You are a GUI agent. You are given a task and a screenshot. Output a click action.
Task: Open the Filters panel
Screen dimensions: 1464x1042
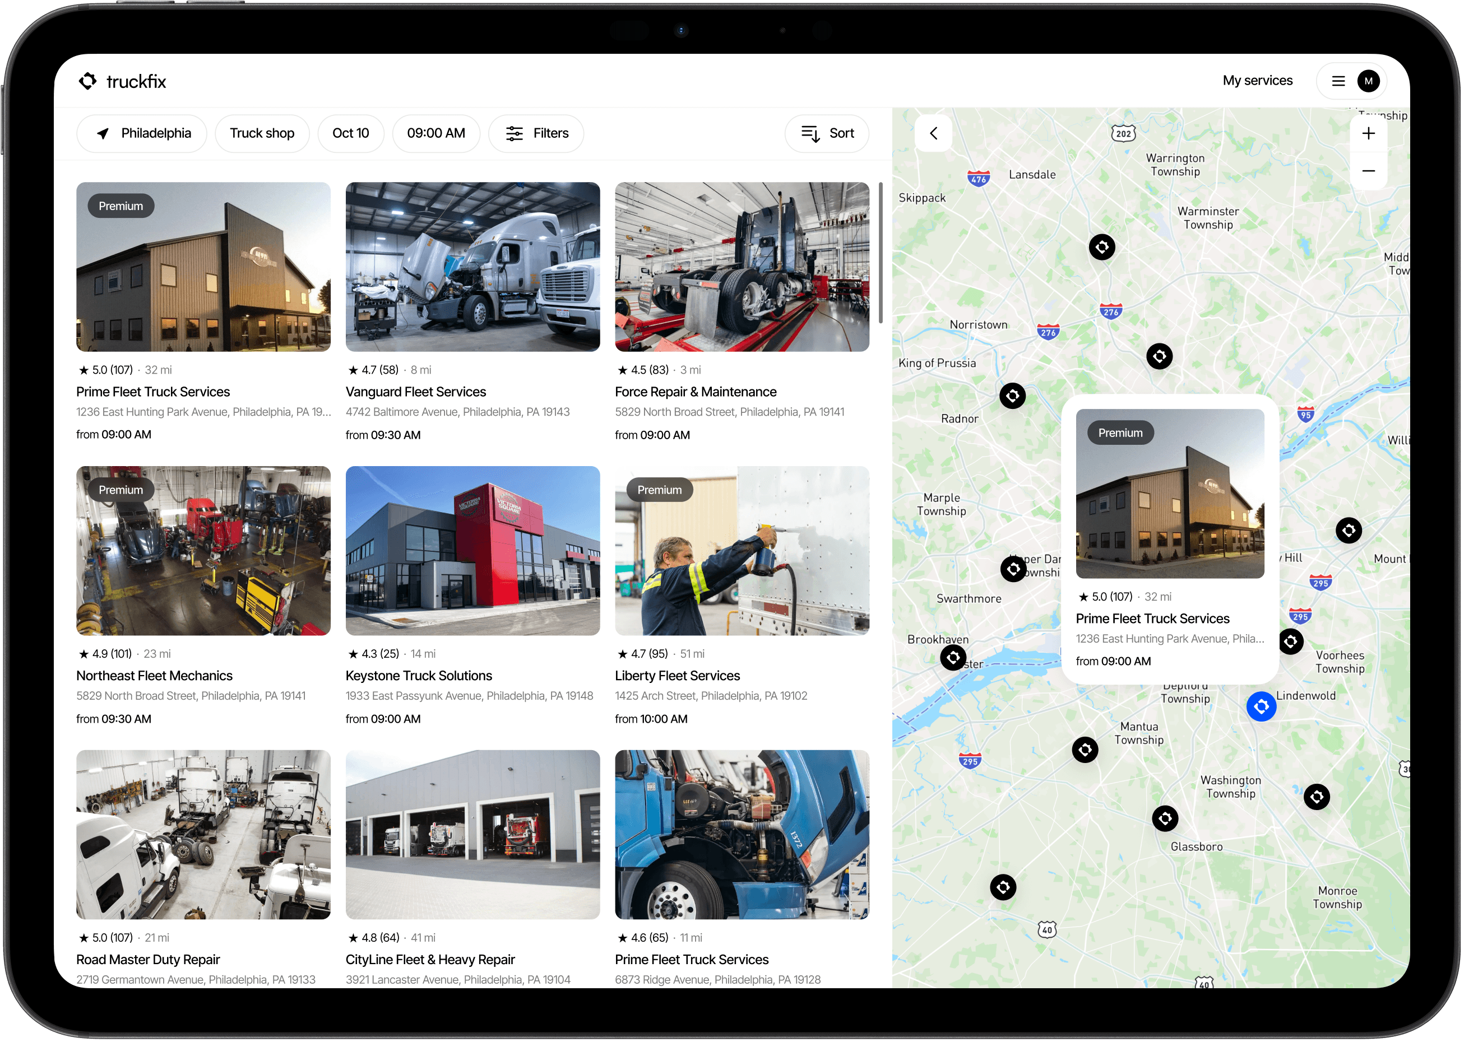[536, 133]
